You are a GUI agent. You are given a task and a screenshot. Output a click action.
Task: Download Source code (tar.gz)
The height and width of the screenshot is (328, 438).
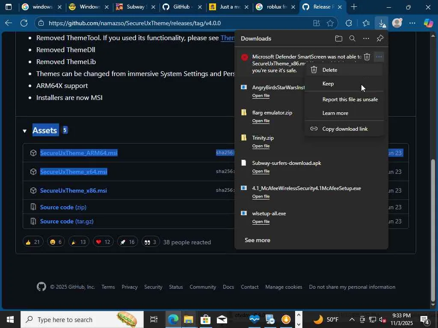pyautogui.click(x=67, y=221)
